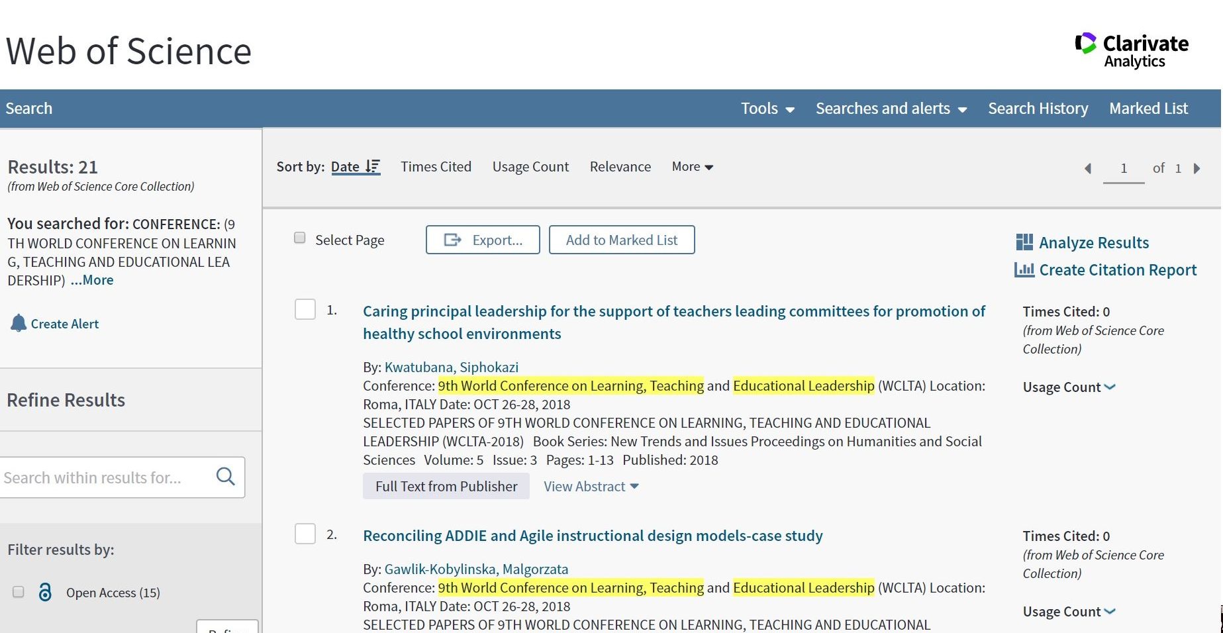Viewport: 1223px width, 633px height.
Task: Click the Results: 21 count text
Action: [x=52, y=167]
